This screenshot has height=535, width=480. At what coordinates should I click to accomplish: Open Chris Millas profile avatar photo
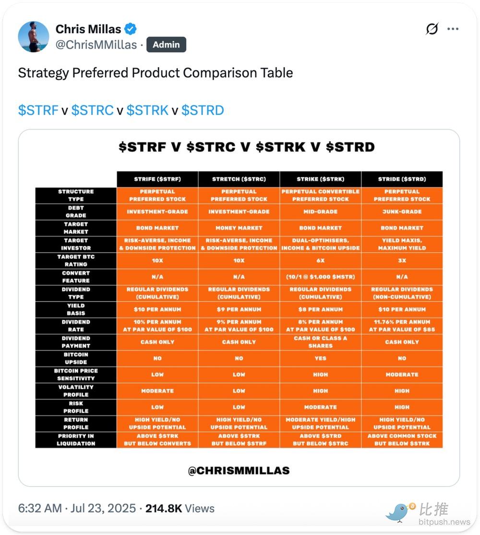point(34,36)
